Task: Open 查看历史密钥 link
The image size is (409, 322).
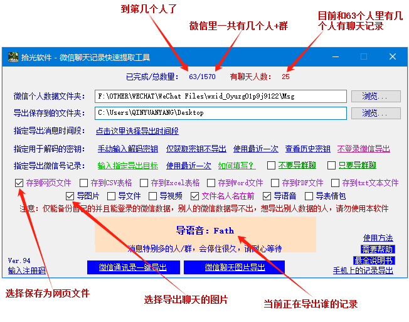Action: [x=308, y=149]
